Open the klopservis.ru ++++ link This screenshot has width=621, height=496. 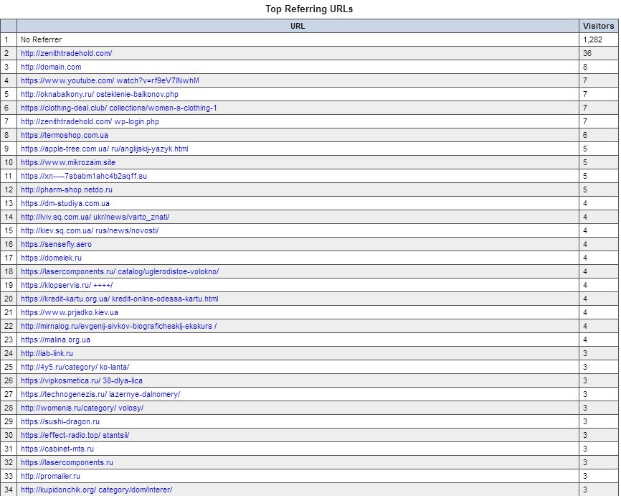[x=67, y=285]
